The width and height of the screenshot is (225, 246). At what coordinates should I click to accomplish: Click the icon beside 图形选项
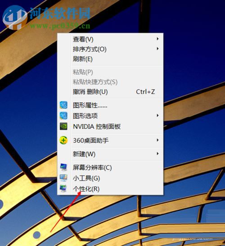(x=63, y=115)
